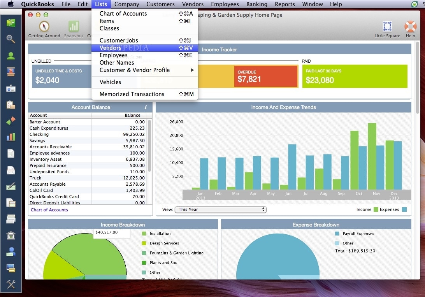Open the bank building sidebar icon
This screenshot has width=425, height=297.
(11, 235)
